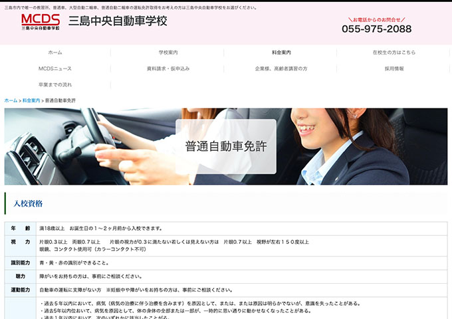This screenshot has width=452, height=319.
Task: Click the 青・黄・赤の識別 requirement cell
Action: click(x=241, y=263)
